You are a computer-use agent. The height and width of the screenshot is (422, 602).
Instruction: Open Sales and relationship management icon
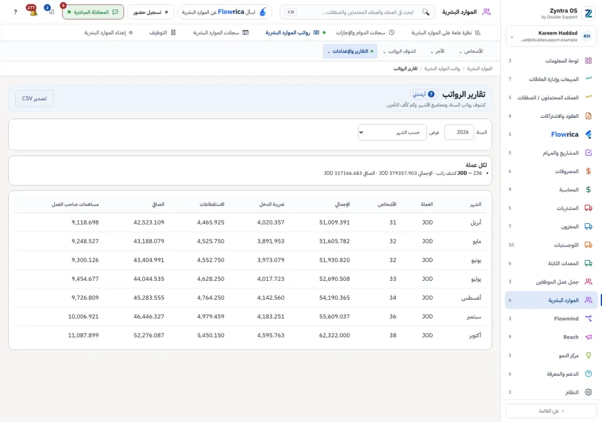[x=588, y=79]
